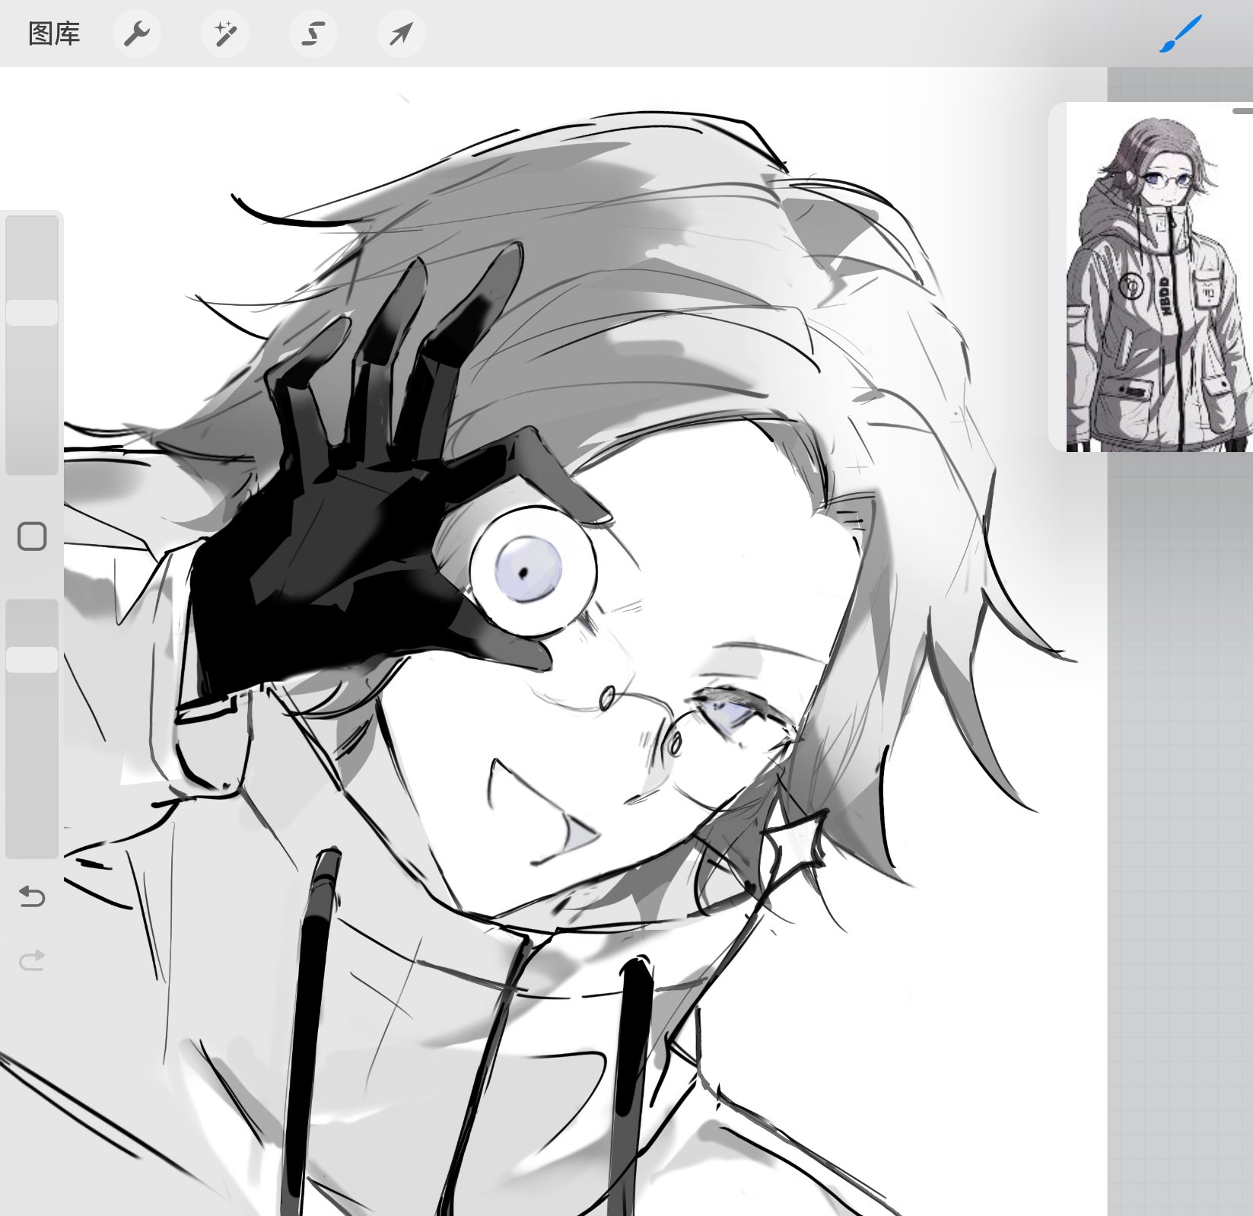Select the Brush tool
Image resolution: width=1253 pixels, height=1216 pixels.
(1180, 34)
